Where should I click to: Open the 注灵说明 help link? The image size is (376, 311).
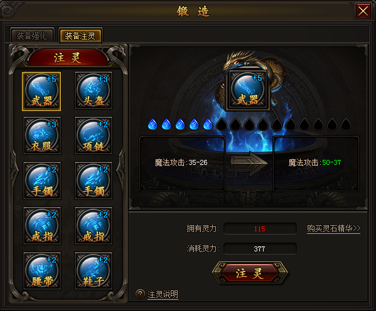(x=163, y=294)
